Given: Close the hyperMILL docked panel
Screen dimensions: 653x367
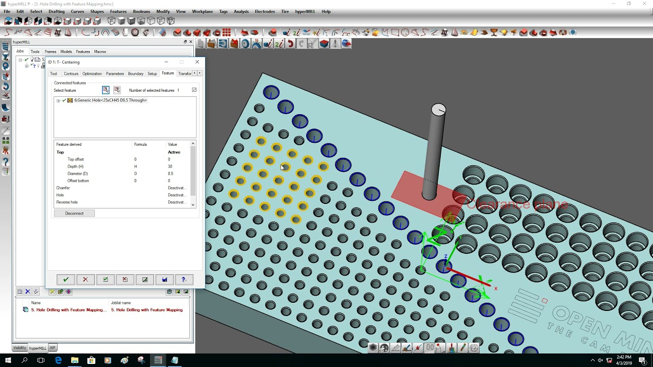Looking at the screenshot, I should coord(191,42).
